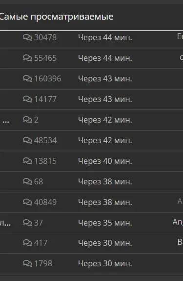The width and height of the screenshot is (183, 281).
Task: Click the comments icon beside 14177
Action: click(x=27, y=99)
